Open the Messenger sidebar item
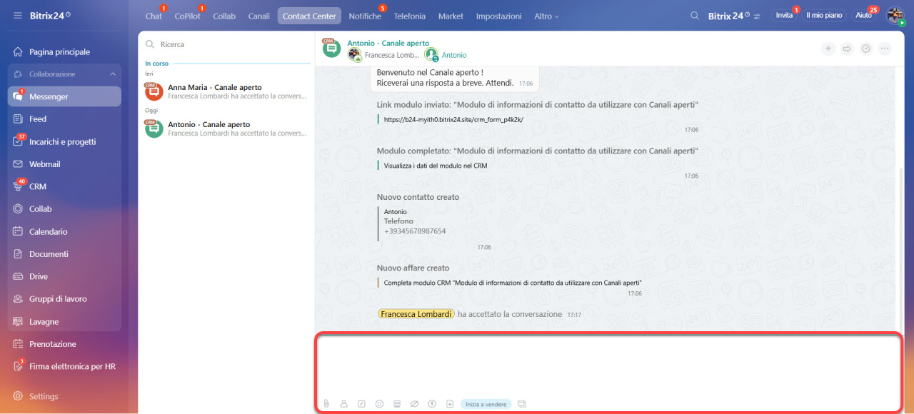Image resolution: width=914 pixels, height=414 pixels. pyautogui.click(x=64, y=96)
